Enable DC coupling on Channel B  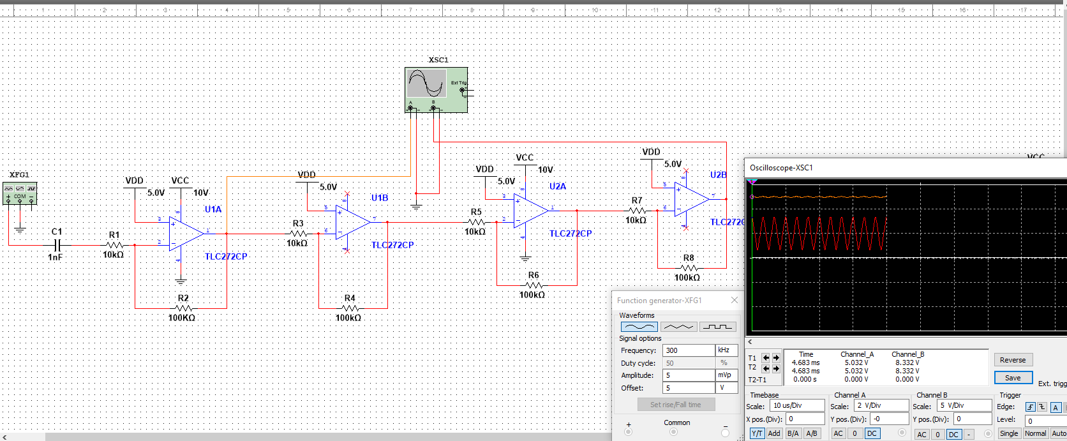[953, 434]
